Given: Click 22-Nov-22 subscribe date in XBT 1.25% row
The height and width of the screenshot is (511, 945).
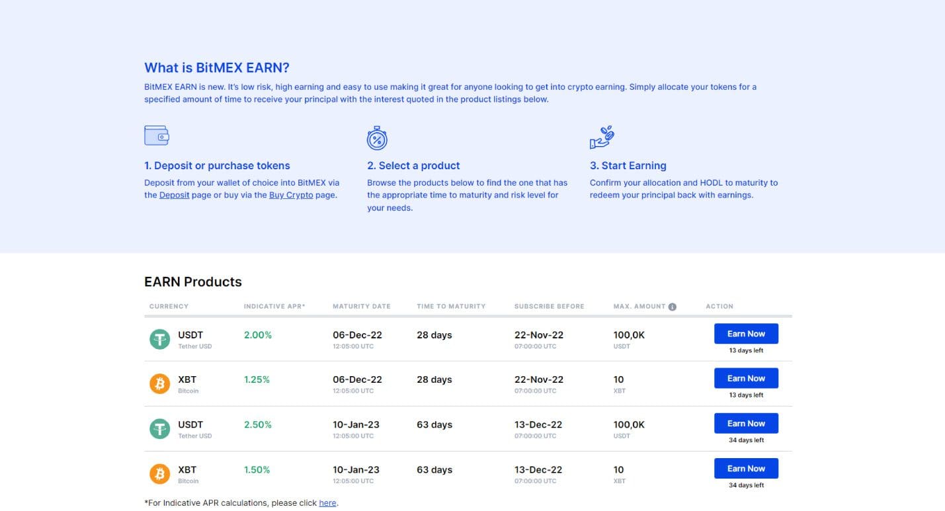Looking at the screenshot, I should point(539,380).
